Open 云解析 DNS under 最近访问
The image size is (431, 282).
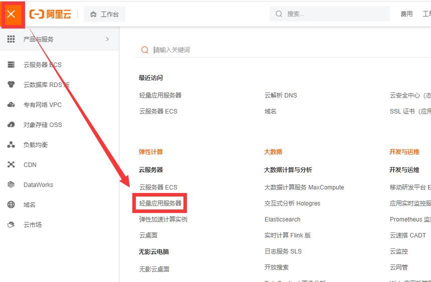pos(281,95)
